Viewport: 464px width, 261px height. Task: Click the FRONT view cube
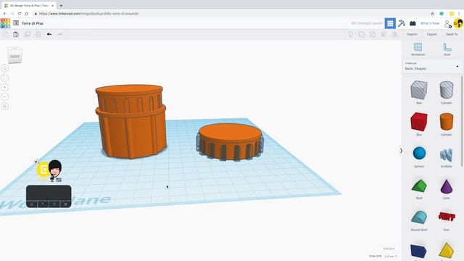point(14,55)
